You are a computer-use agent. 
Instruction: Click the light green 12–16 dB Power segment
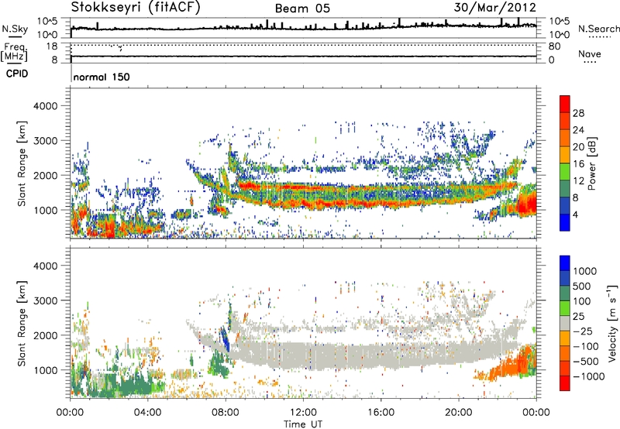click(565, 172)
